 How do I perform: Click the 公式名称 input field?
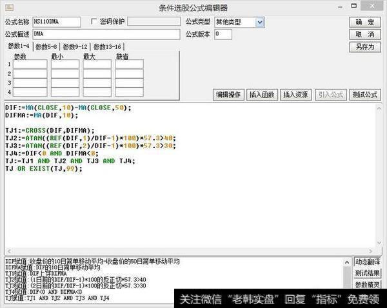coord(56,22)
